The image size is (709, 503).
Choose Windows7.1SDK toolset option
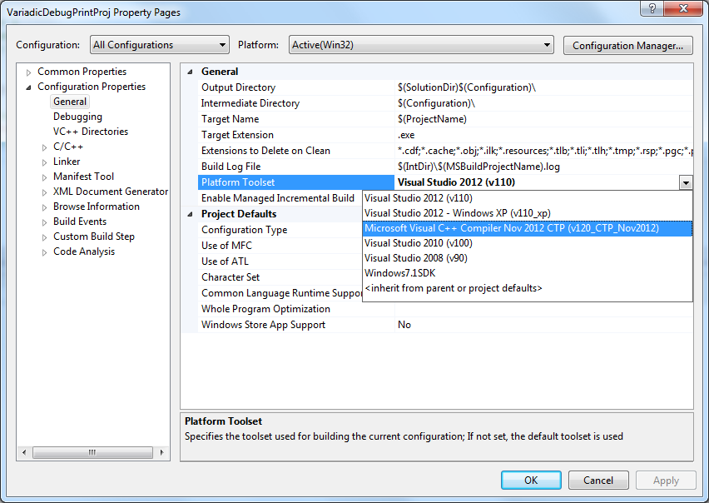point(528,273)
